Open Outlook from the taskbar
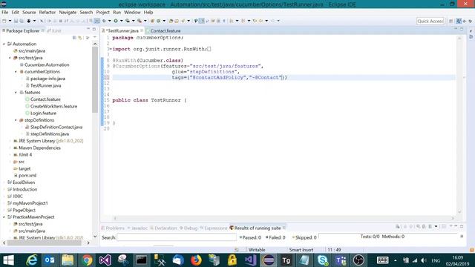 click(x=50, y=260)
